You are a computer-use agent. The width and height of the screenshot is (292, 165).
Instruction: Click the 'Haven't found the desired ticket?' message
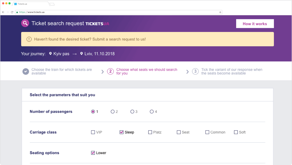pos(90,39)
